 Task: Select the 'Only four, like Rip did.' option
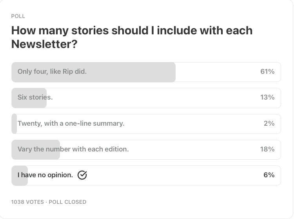(x=146, y=72)
